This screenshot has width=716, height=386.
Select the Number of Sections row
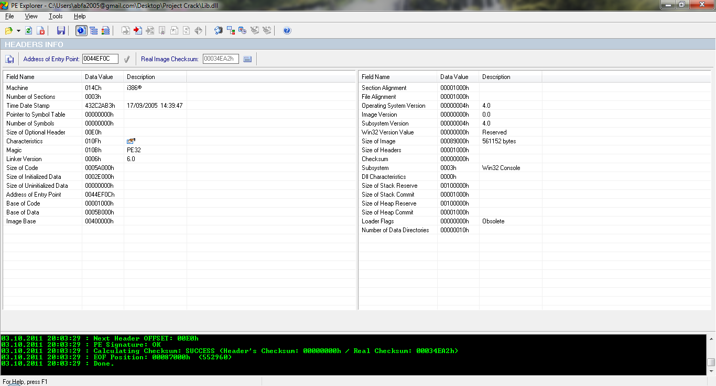[180, 97]
